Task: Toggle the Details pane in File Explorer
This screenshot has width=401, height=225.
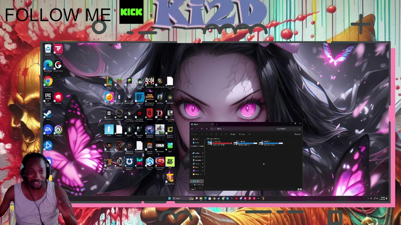Action: pyautogui.click(x=297, y=134)
